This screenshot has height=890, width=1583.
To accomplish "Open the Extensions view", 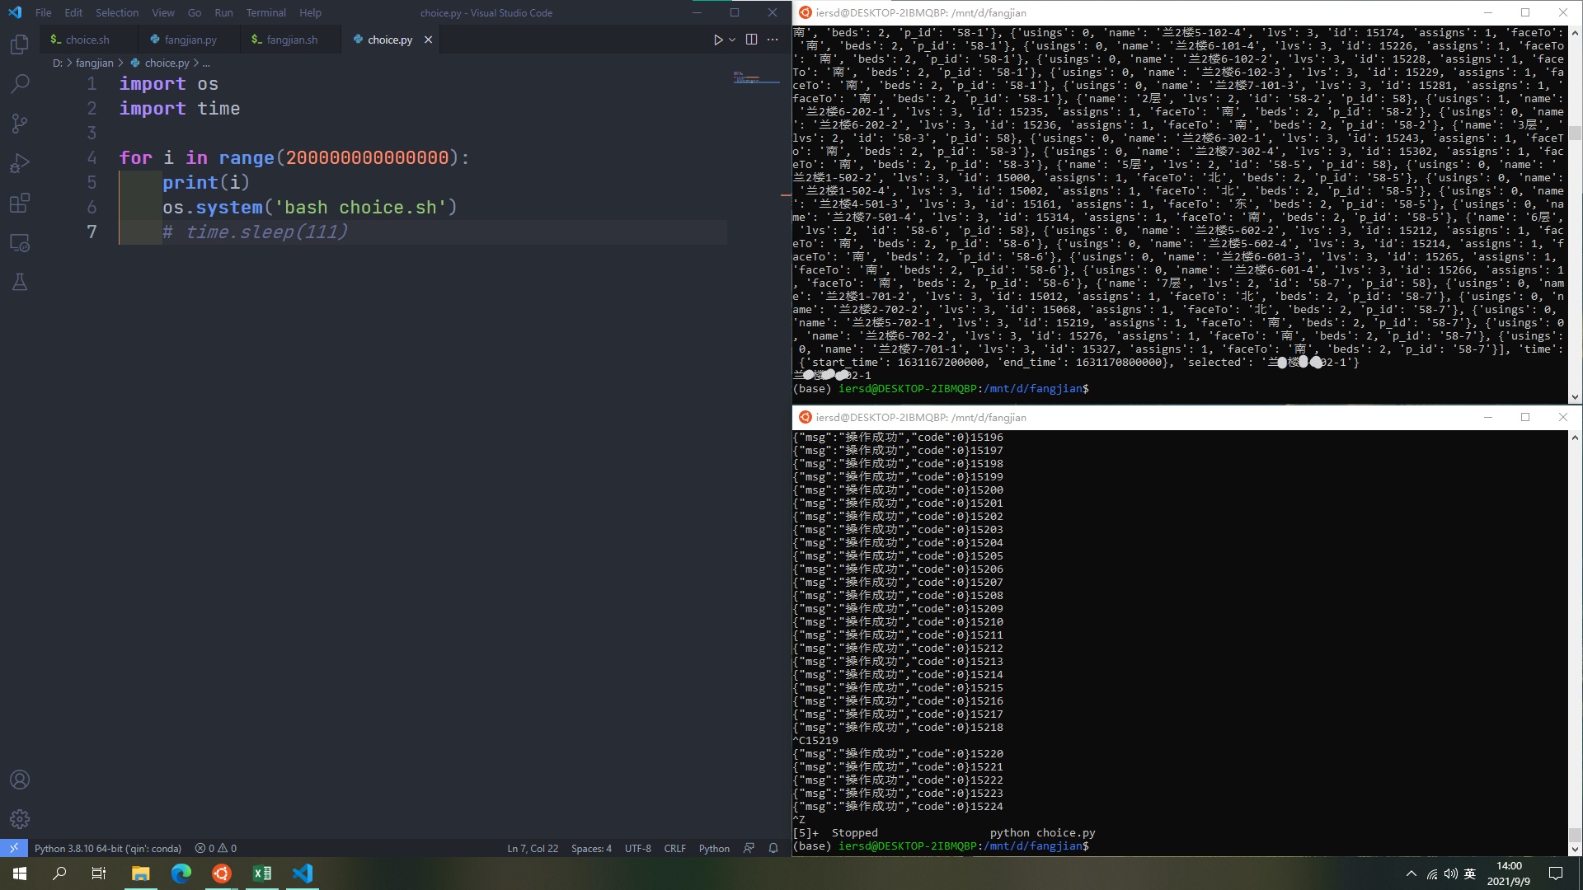I will [20, 203].
